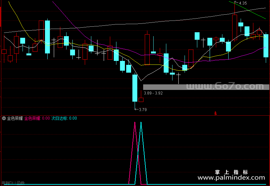Viewport: 270px width, 186px height.
Task: Click the pink indicator peak
Action: [x=135, y=122]
